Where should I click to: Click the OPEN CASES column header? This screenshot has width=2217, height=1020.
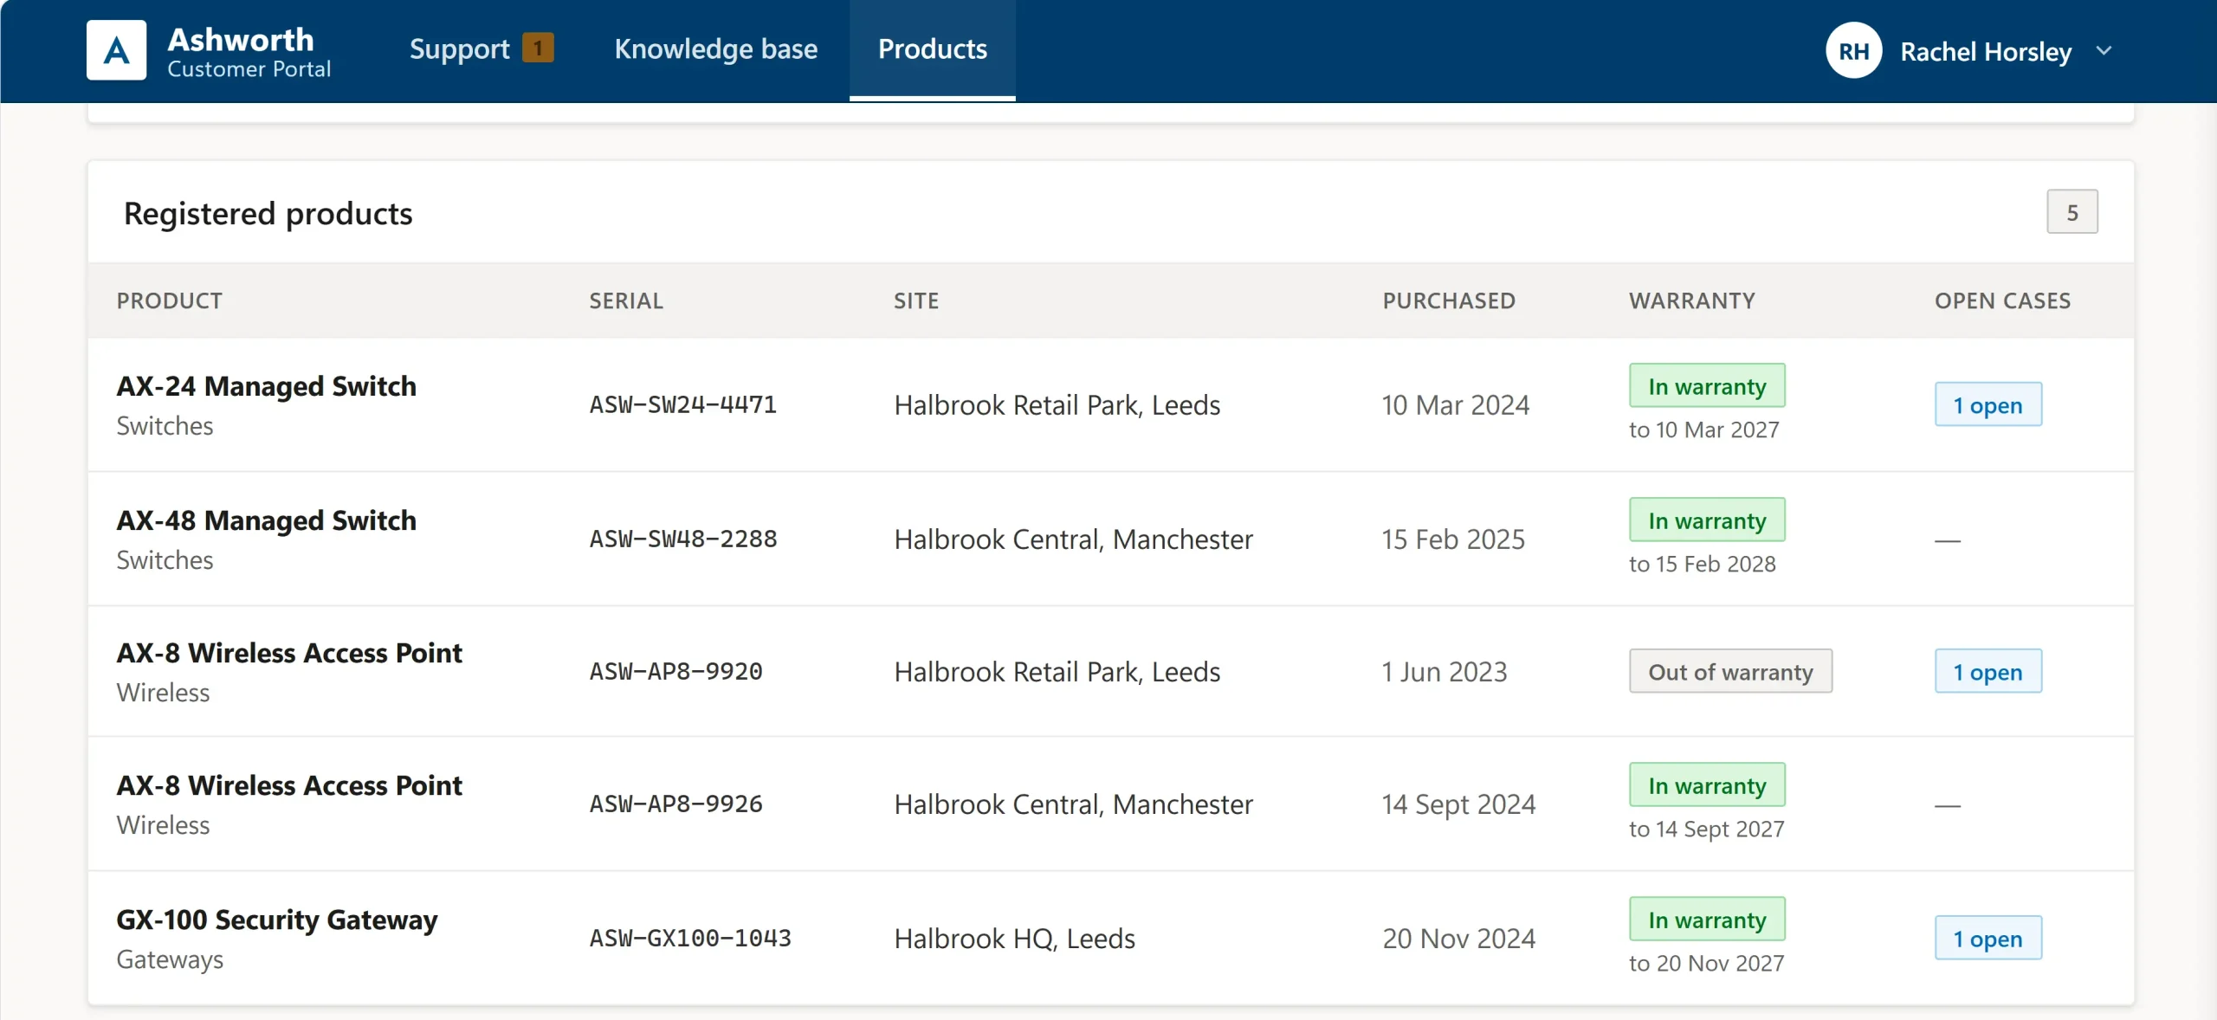[x=2002, y=300]
